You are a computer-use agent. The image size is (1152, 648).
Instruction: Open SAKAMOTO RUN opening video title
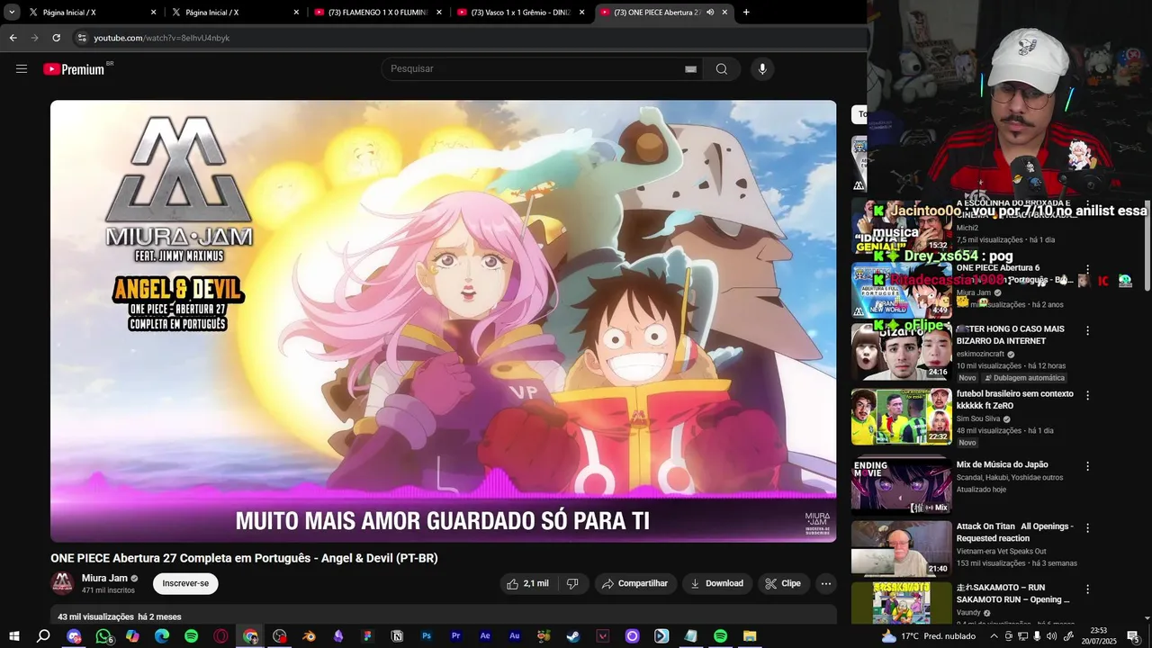(x=1012, y=593)
